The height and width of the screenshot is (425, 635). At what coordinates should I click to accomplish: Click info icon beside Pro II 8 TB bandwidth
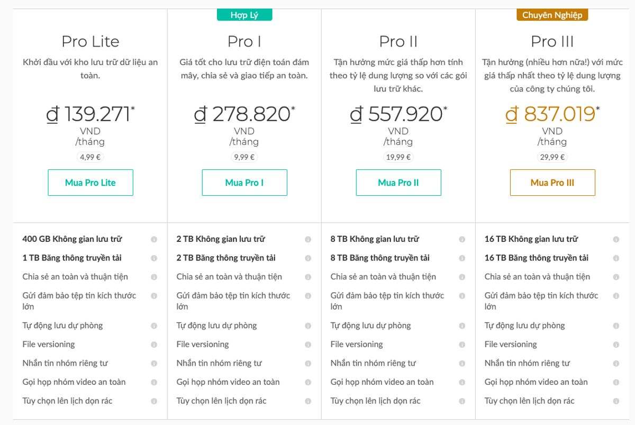[462, 258]
